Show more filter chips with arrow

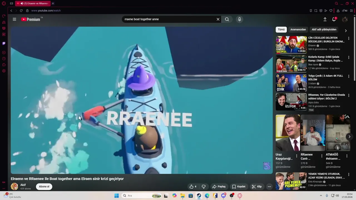pyautogui.click(x=346, y=31)
